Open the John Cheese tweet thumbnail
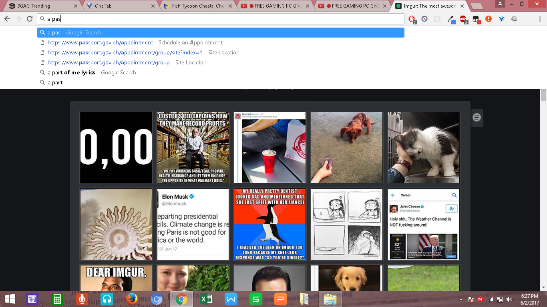Image resolution: width=547 pixels, height=307 pixels. point(424,224)
